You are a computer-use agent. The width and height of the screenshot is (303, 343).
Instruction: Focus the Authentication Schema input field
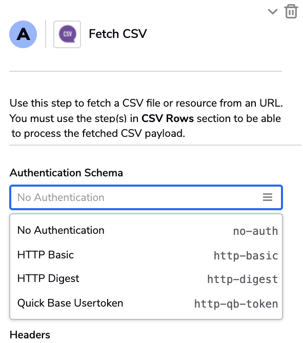[x=146, y=197]
